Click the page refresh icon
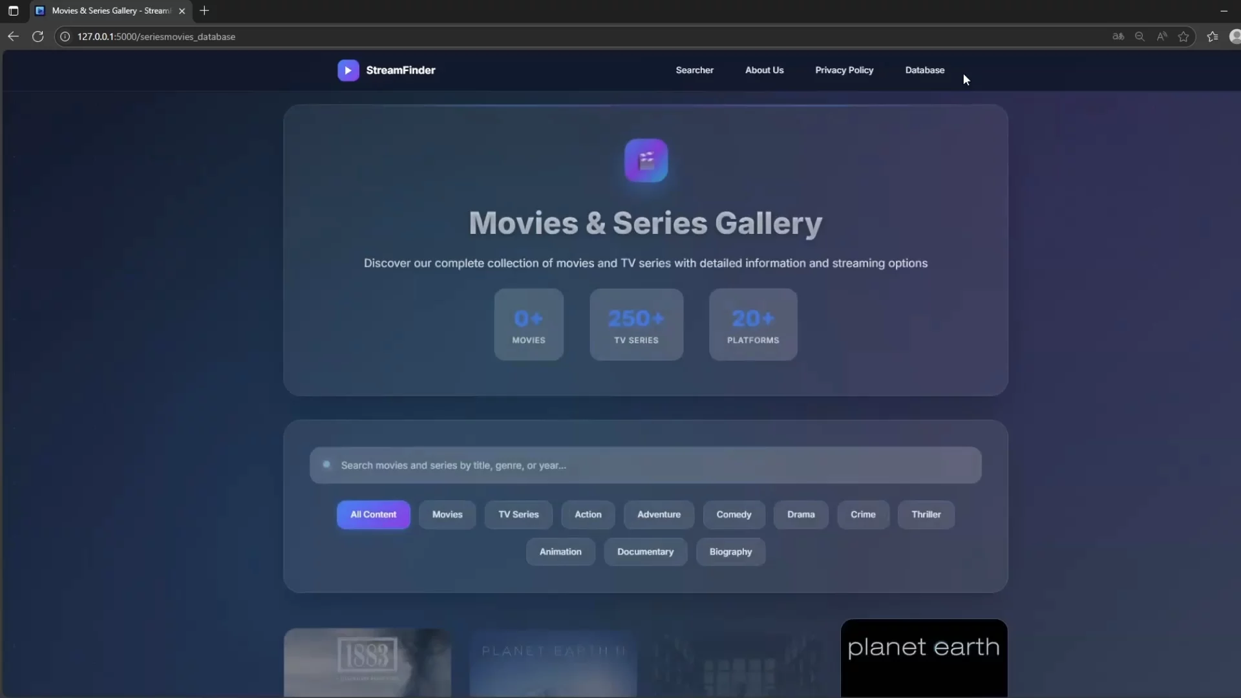The width and height of the screenshot is (1241, 698). [x=37, y=37]
